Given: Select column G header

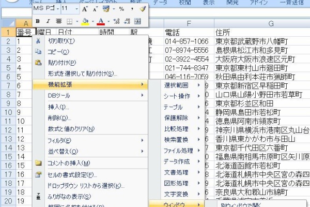Looking at the screenshot, I should click(x=262, y=24).
